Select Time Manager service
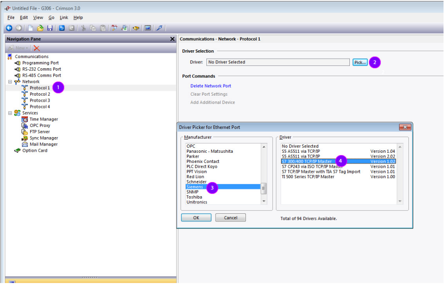This screenshot has width=445, height=284. (44, 119)
